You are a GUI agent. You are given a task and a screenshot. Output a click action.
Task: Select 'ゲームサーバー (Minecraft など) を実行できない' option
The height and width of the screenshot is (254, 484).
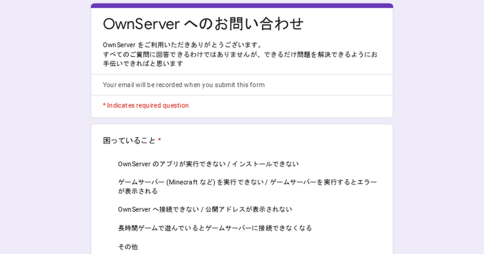[248, 187]
